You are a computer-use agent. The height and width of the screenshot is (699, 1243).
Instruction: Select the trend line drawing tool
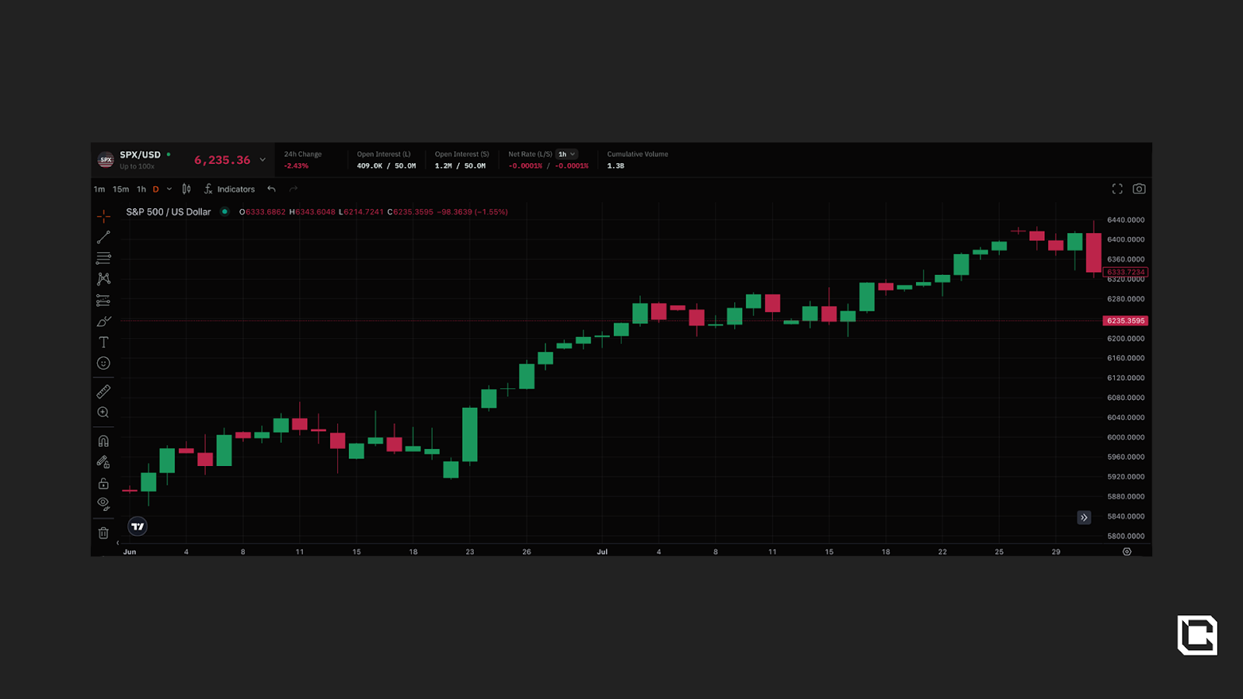(x=103, y=237)
